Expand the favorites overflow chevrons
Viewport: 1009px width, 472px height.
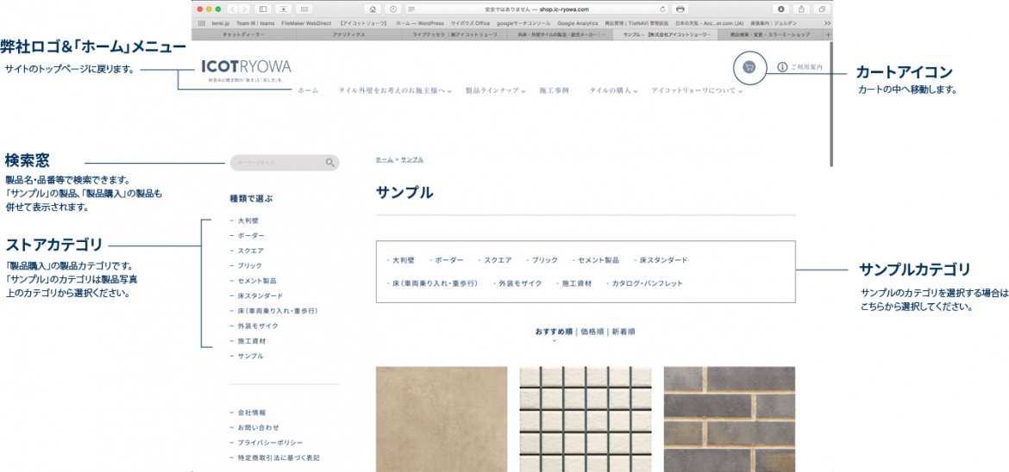pyautogui.click(x=827, y=23)
